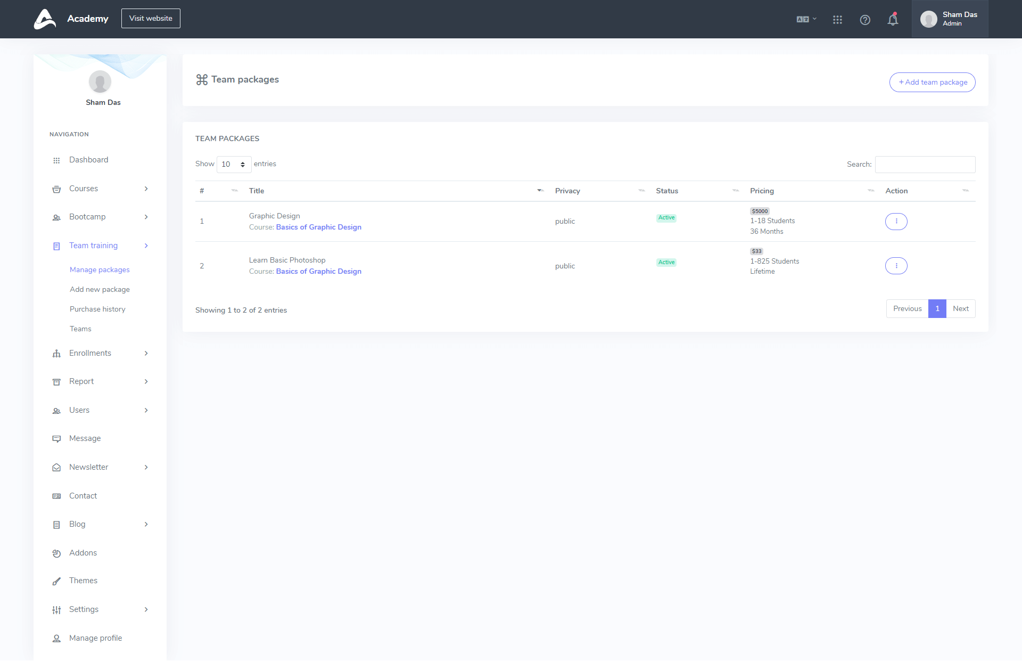Open the language selector dropdown
1022x661 pixels.
tap(806, 19)
